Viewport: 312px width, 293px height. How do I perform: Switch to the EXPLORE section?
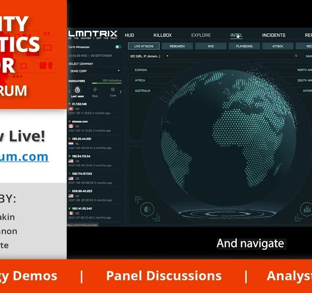201,35
